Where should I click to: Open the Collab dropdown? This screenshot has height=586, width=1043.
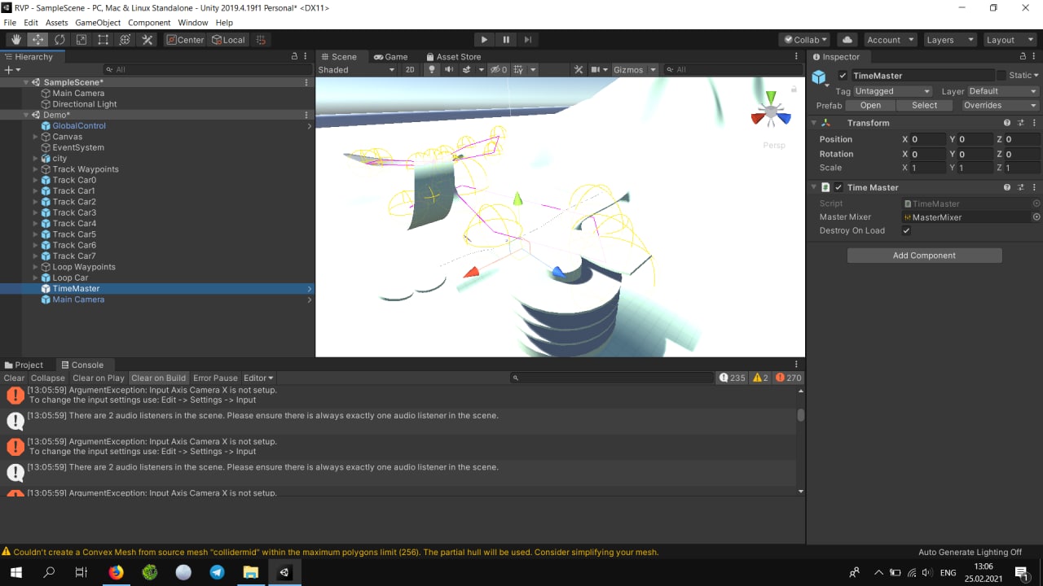coord(804,40)
